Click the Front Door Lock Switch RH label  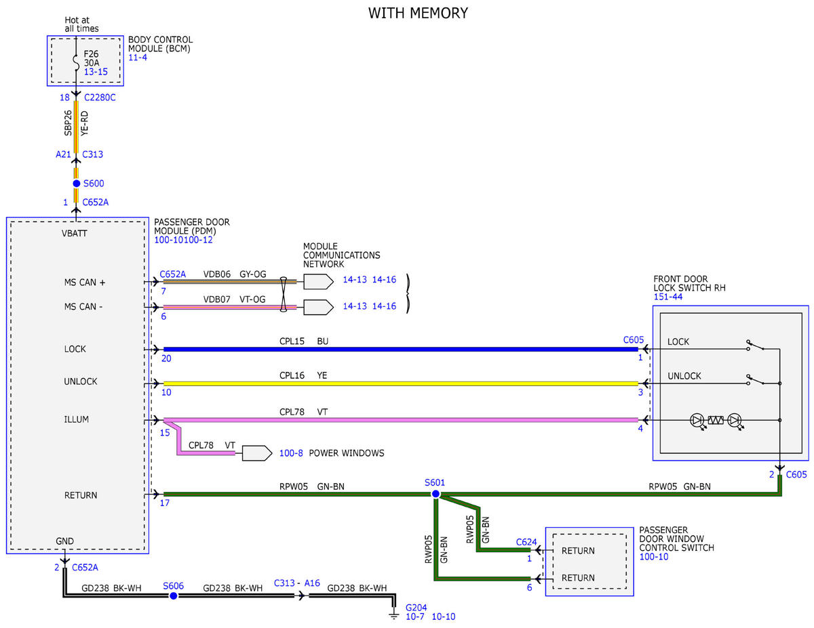(x=690, y=283)
